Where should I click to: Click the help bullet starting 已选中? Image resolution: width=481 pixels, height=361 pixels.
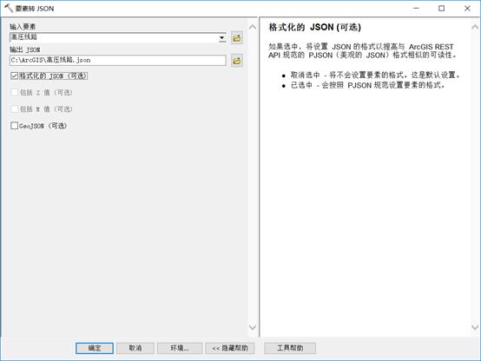(x=367, y=85)
